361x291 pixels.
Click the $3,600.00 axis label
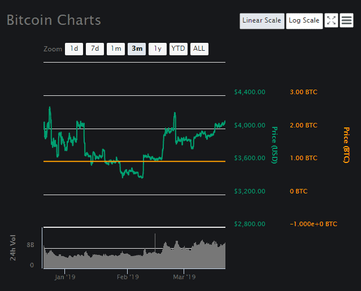(x=250, y=158)
